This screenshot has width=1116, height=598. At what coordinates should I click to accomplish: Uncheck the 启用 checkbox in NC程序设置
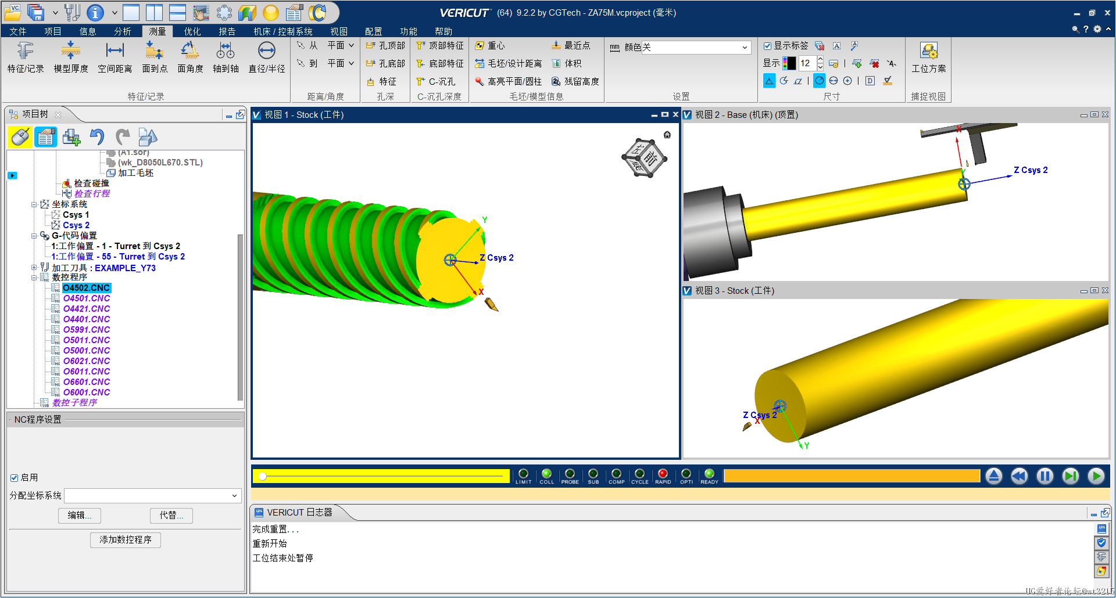point(14,478)
